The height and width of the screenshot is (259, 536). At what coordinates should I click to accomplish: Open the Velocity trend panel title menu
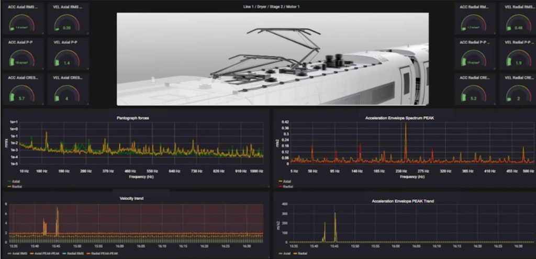click(x=131, y=198)
